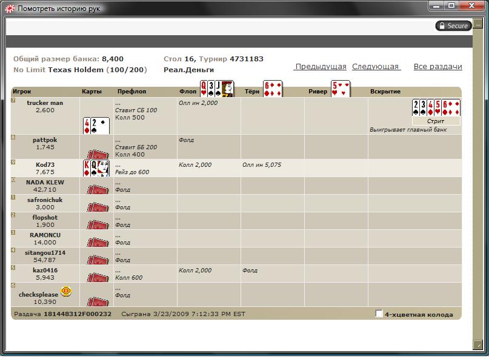The image size is (489, 364).
Task: Click flopshot's face-down cards
Action: point(98,224)
